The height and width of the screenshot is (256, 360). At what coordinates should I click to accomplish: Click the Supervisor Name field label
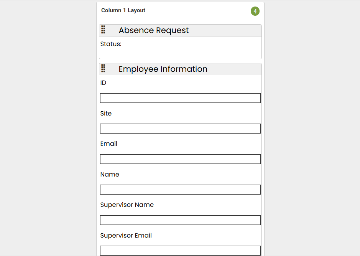(127, 205)
